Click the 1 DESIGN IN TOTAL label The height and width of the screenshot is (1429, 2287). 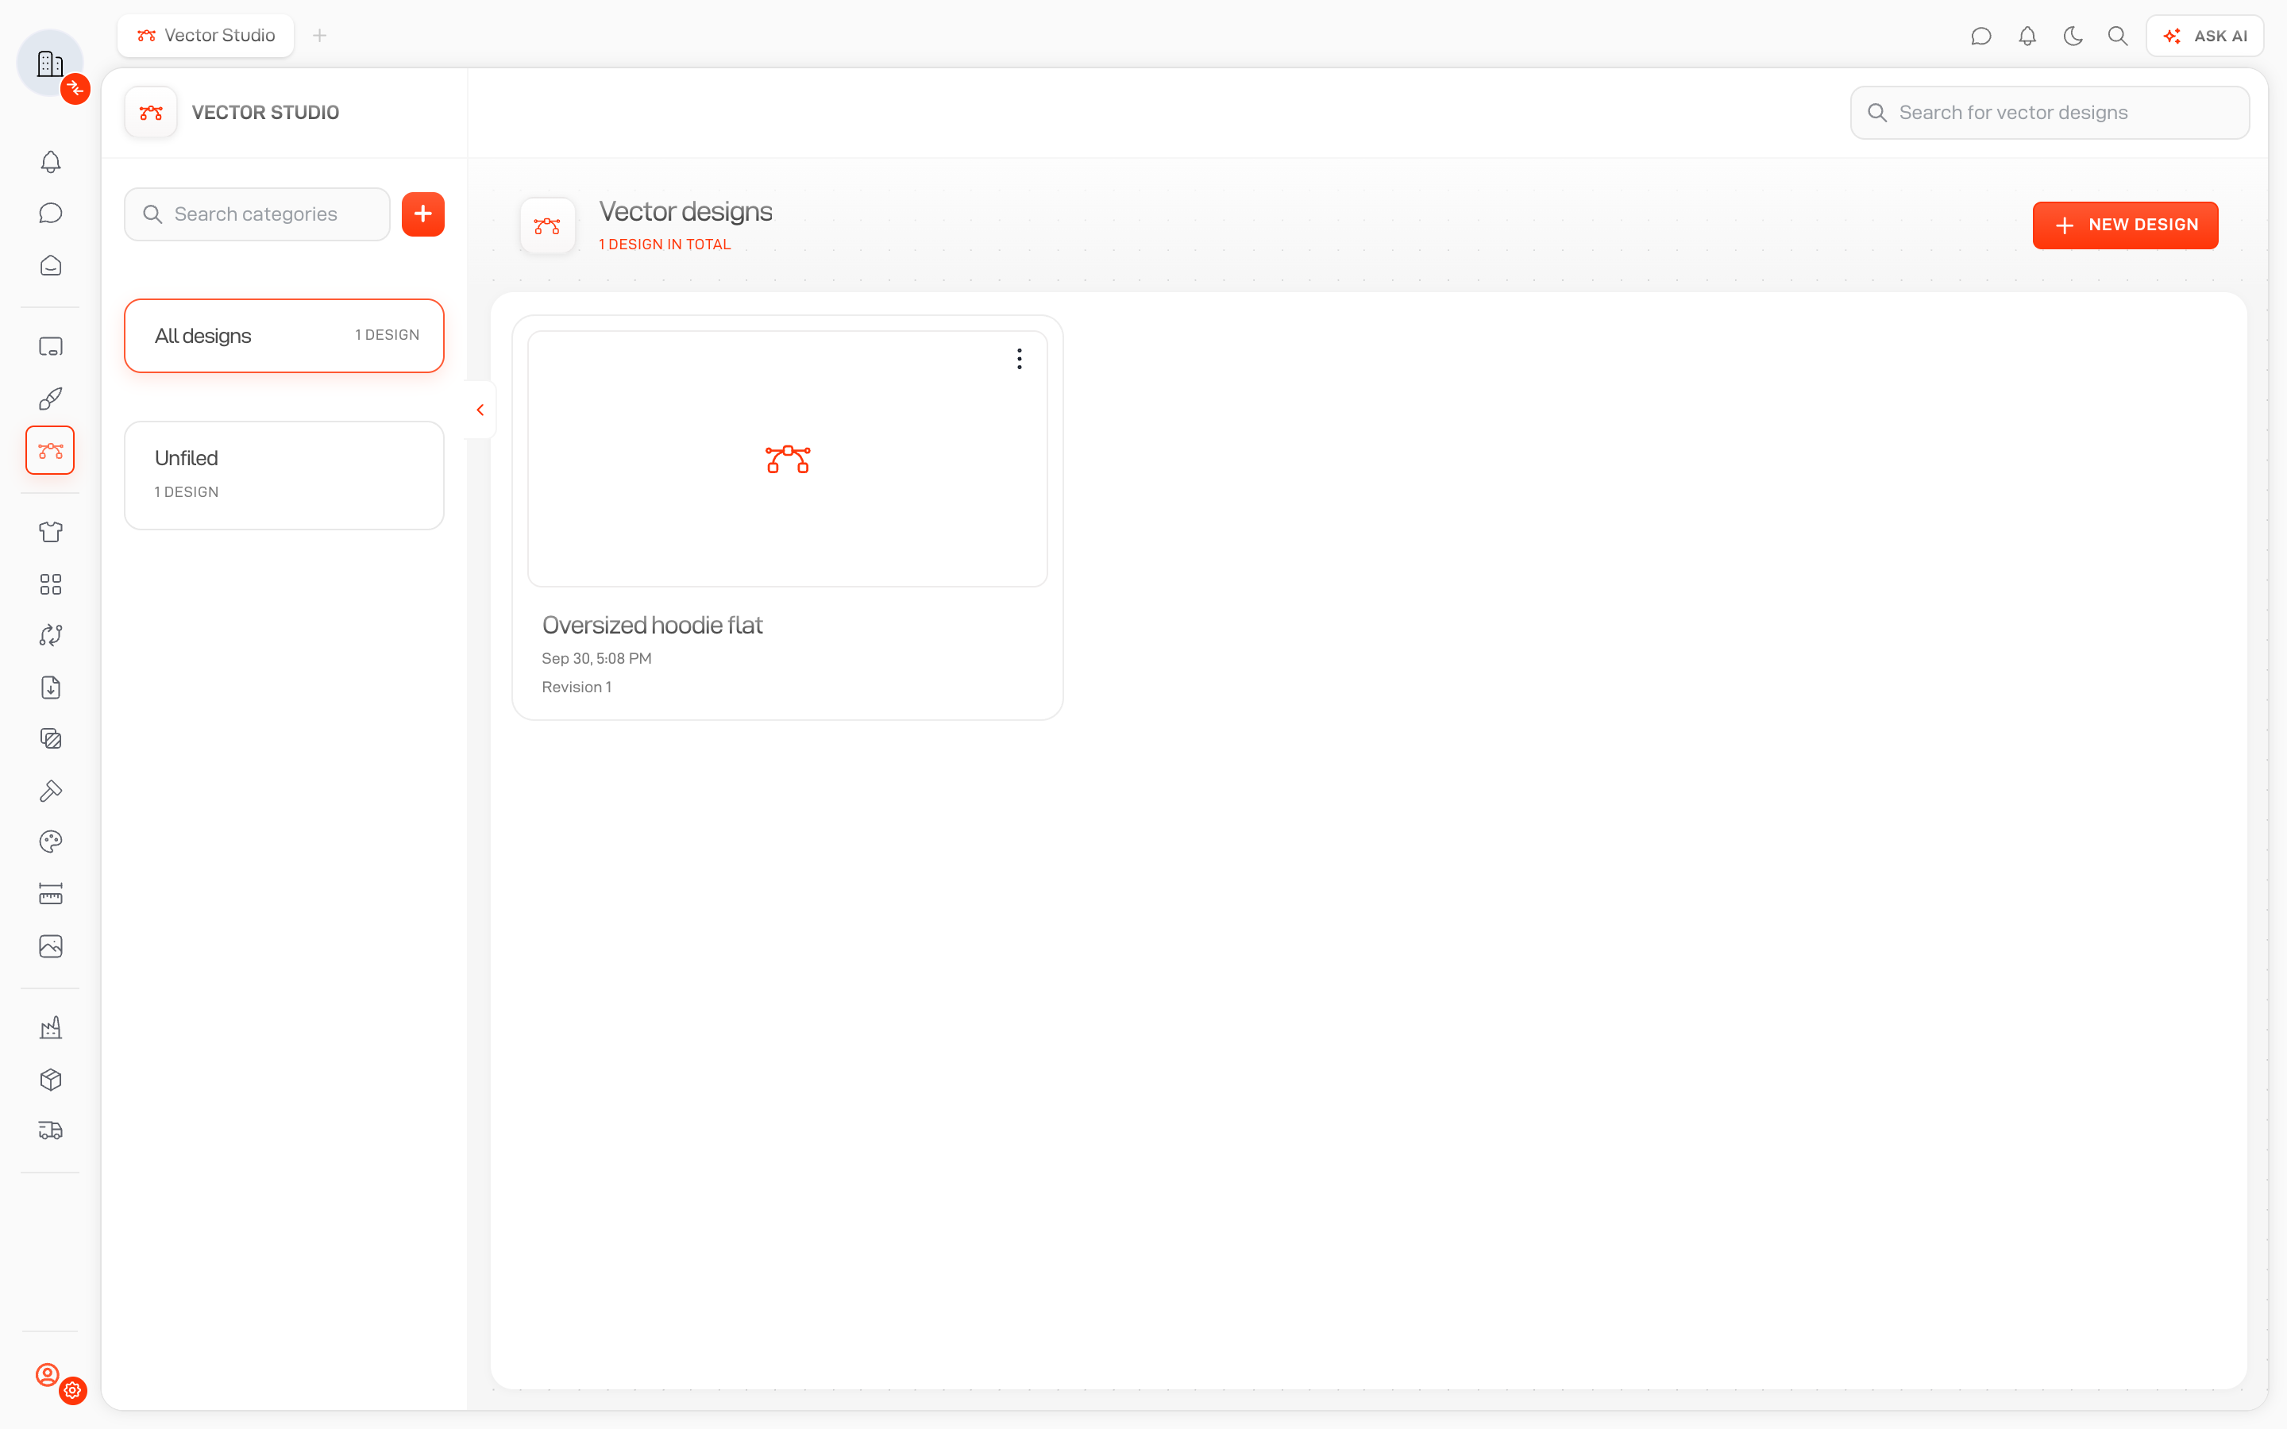coord(665,245)
